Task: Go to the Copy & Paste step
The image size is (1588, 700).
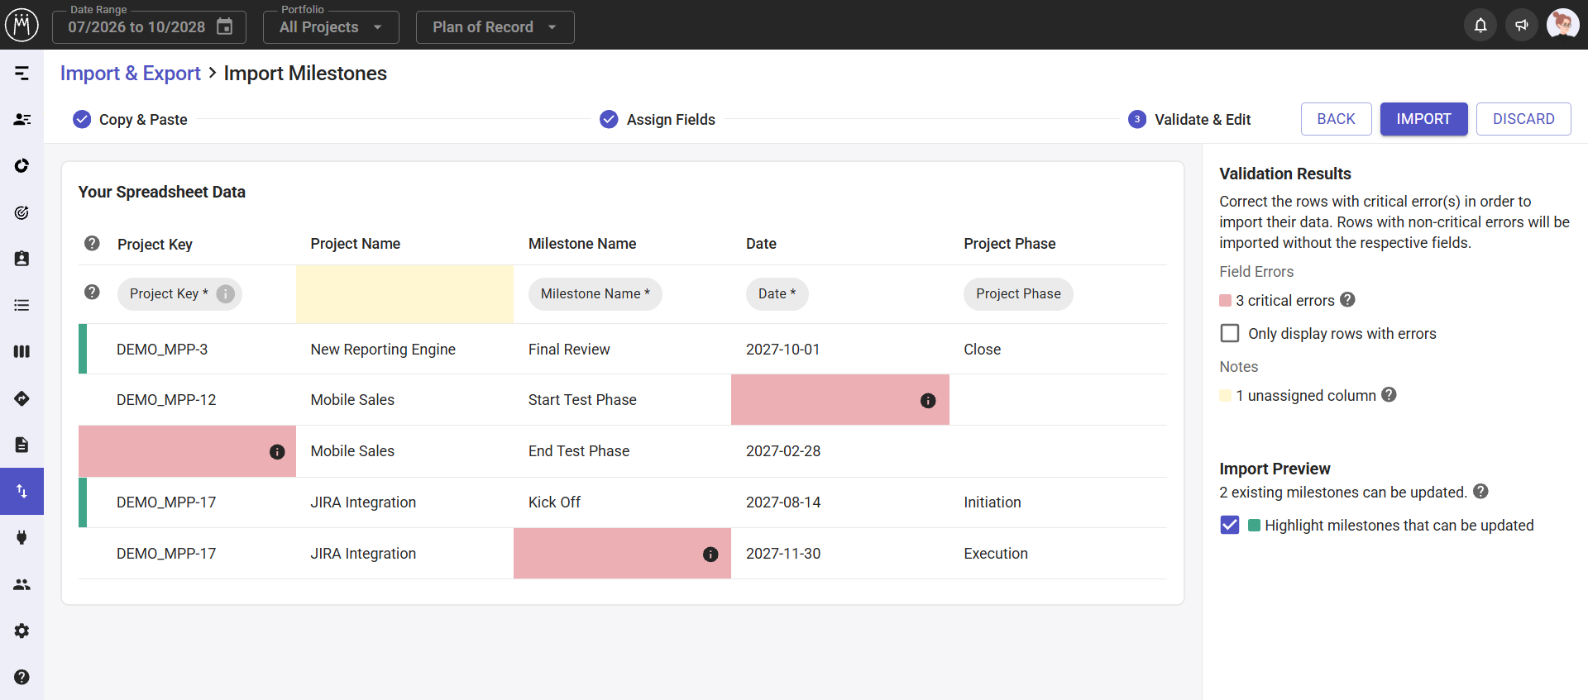Action: point(131,120)
